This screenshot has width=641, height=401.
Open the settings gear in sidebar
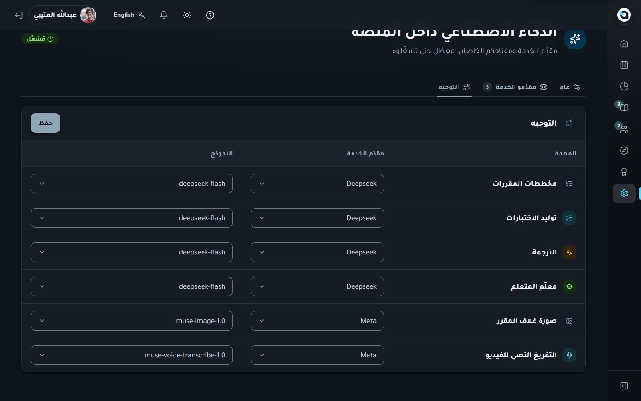click(624, 193)
